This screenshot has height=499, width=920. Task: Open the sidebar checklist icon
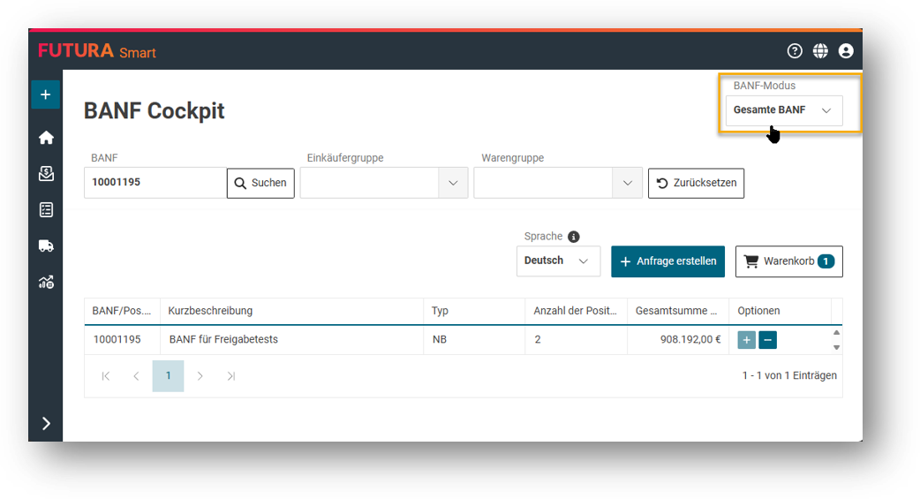click(46, 209)
